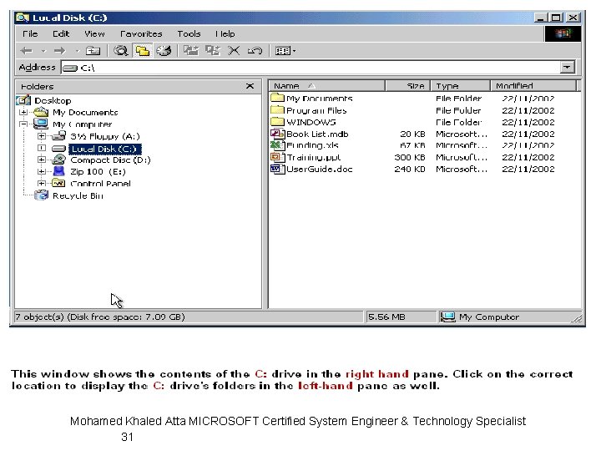Click the History toolbar button
Viewport: 601px width, 451px height.
(x=164, y=51)
